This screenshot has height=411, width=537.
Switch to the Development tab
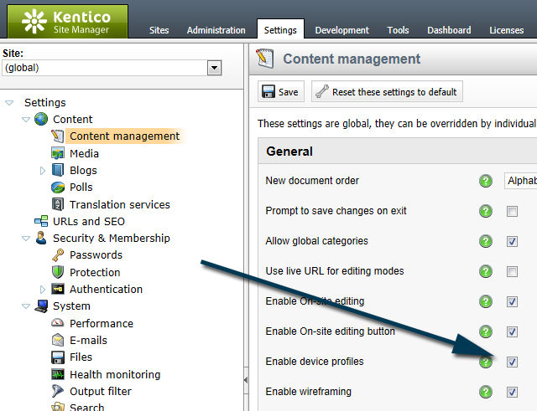click(341, 30)
